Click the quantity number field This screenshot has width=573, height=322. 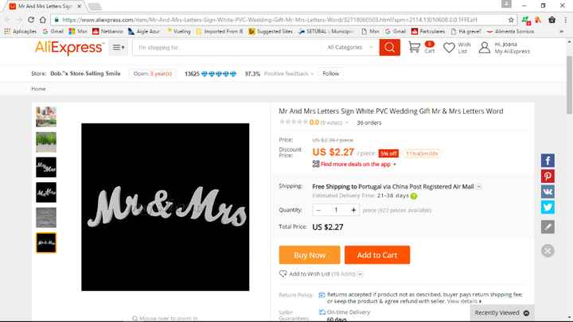[336, 210]
